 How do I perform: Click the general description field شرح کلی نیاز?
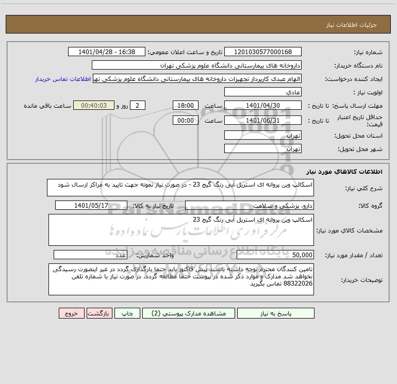[x=180, y=188]
